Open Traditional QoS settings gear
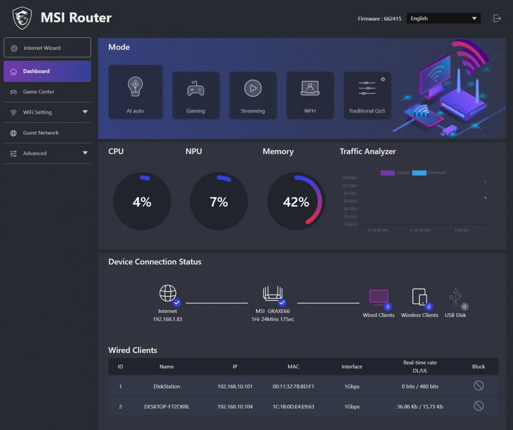513x430 pixels. pos(383,79)
